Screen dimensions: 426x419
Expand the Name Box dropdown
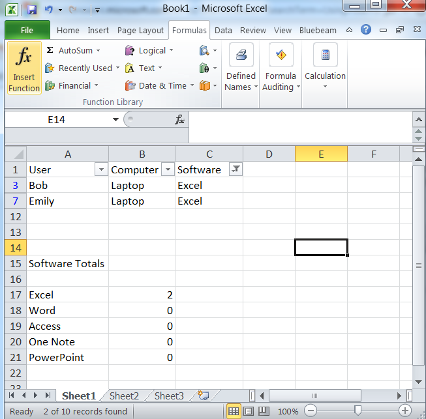pyautogui.click(x=115, y=119)
